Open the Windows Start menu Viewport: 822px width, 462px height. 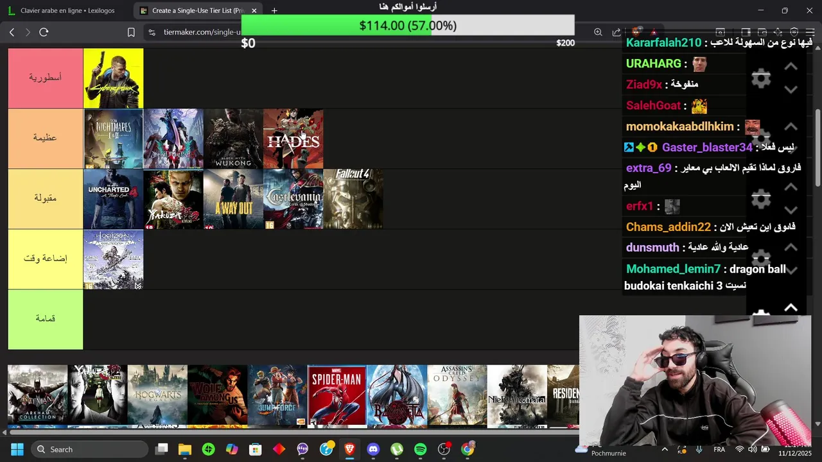pyautogui.click(x=17, y=449)
